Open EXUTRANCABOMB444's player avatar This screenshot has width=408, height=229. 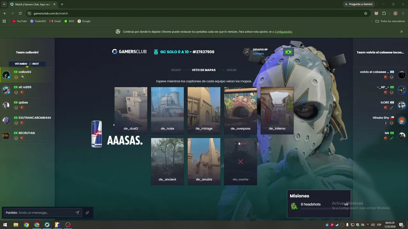[6, 121]
